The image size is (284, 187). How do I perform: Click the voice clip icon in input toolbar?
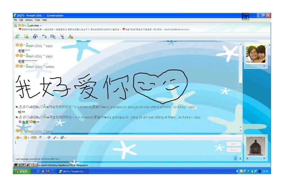pos(40,137)
